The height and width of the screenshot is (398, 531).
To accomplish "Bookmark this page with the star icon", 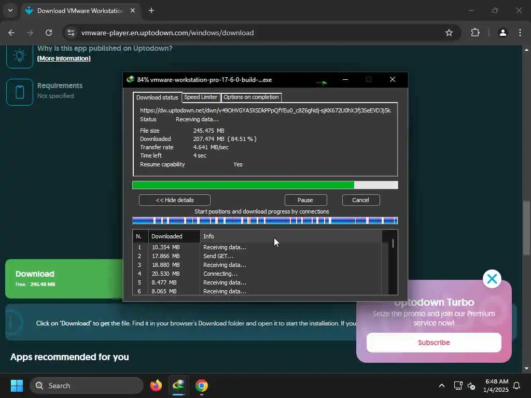I will coord(449,33).
